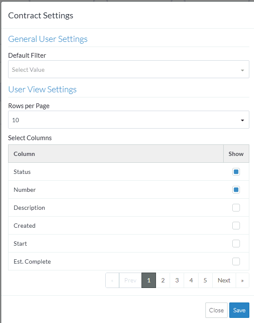Open page 5 of columns list

point(205,280)
